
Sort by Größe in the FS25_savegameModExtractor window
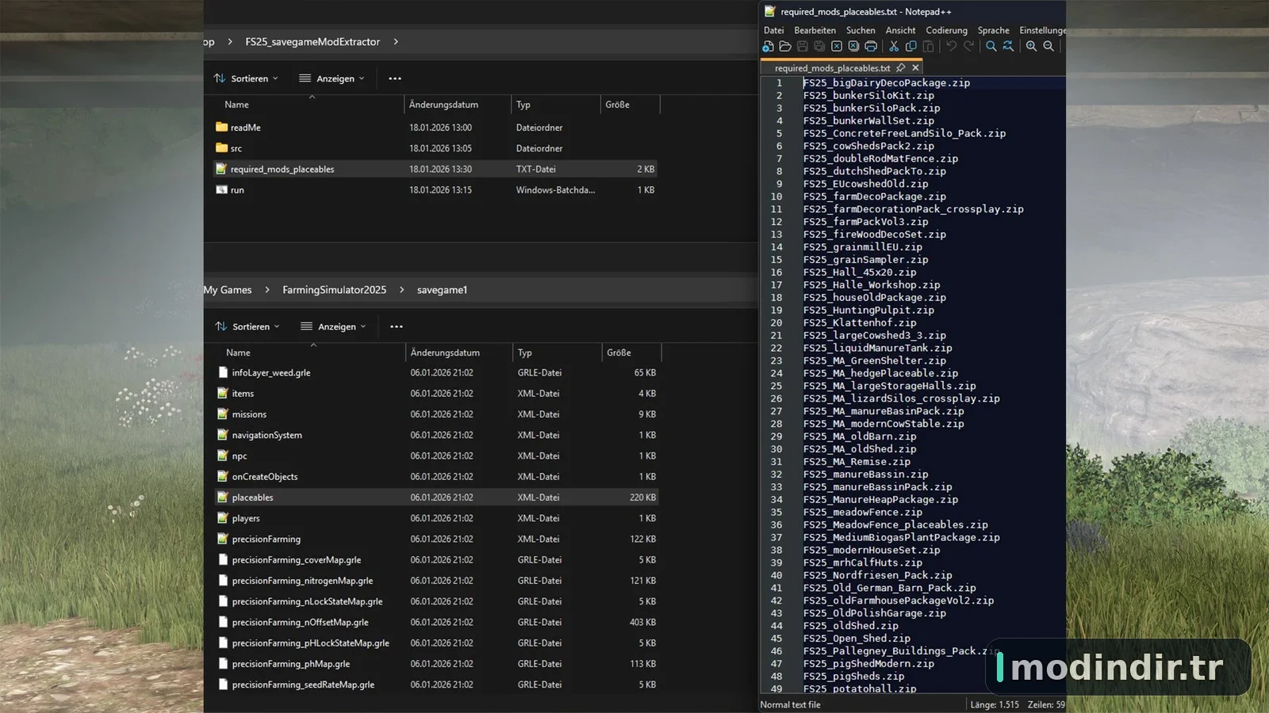pyautogui.click(x=617, y=105)
